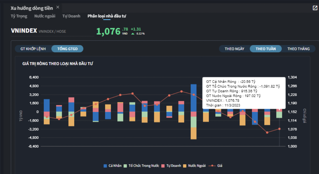Click the green up-arrow price change indicator

(x=133, y=34)
